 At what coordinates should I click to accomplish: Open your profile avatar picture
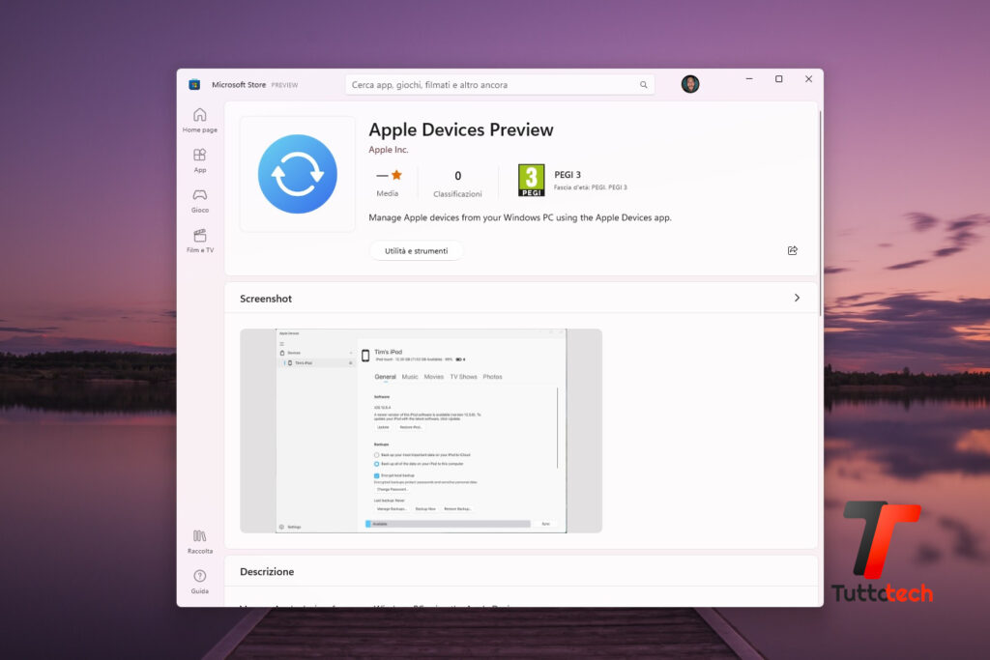click(x=690, y=84)
